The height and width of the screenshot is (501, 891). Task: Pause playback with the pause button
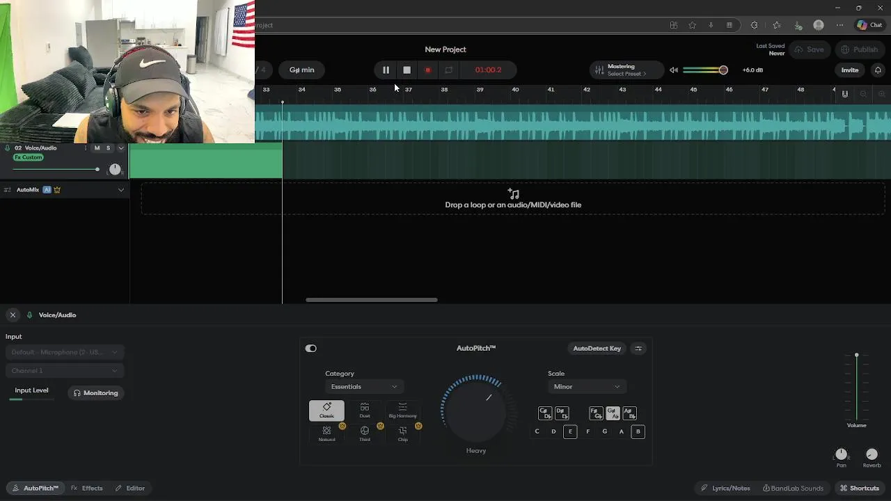[x=386, y=70]
